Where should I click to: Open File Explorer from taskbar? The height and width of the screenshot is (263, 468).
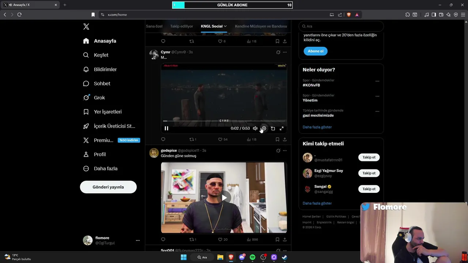pyautogui.click(x=220, y=257)
